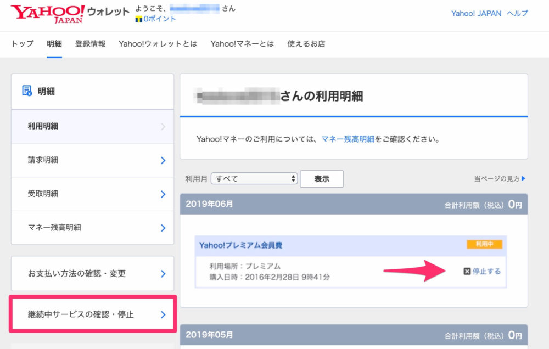Open 受取明細 in the sidebar

[x=92, y=194]
